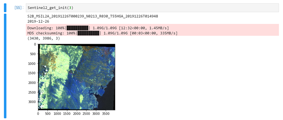Click the y-axis tick label 500
This screenshot has height=120, width=283.
pos(33,54)
